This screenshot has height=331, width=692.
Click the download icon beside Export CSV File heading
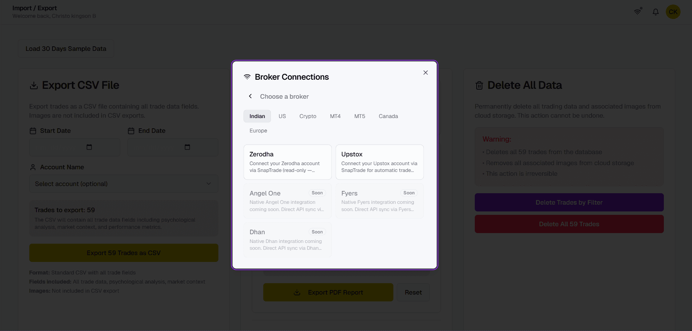pyautogui.click(x=33, y=85)
